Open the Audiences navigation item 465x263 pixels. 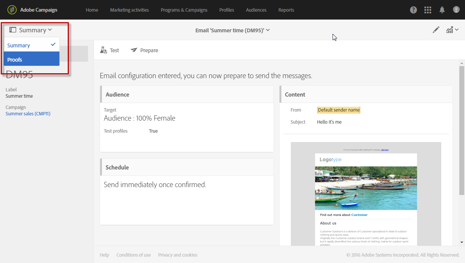(x=256, y=10)
